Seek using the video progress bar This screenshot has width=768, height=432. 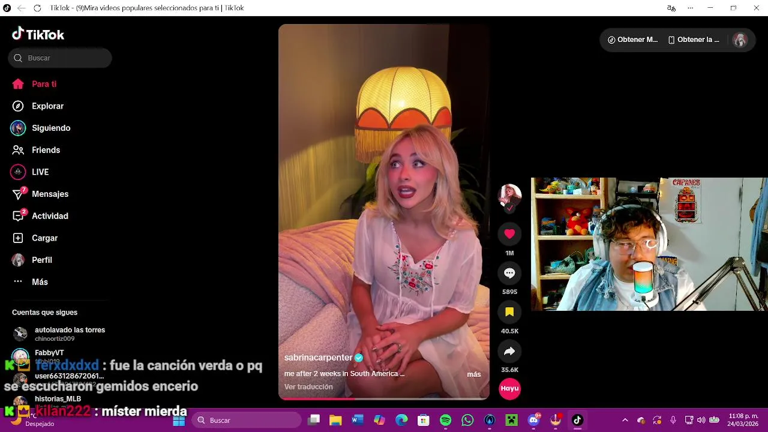point(384,398)
